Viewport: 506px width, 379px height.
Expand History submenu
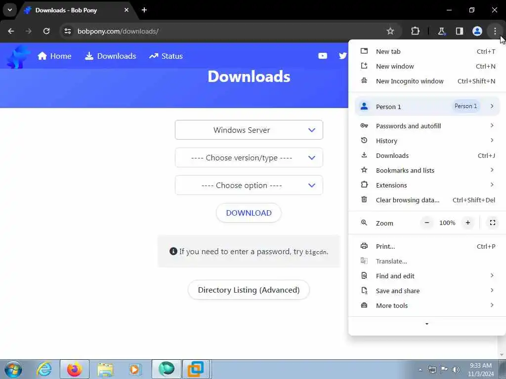pyautogui.click(x=427, y=141)
